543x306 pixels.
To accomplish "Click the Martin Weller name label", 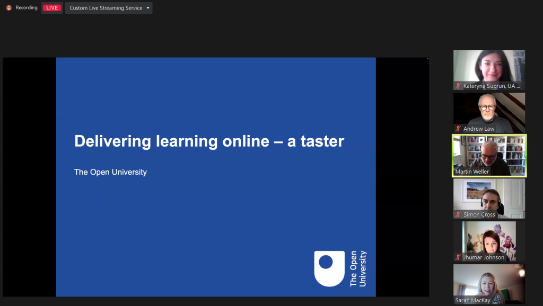I will pyautogui.click(x=472, y=172).
